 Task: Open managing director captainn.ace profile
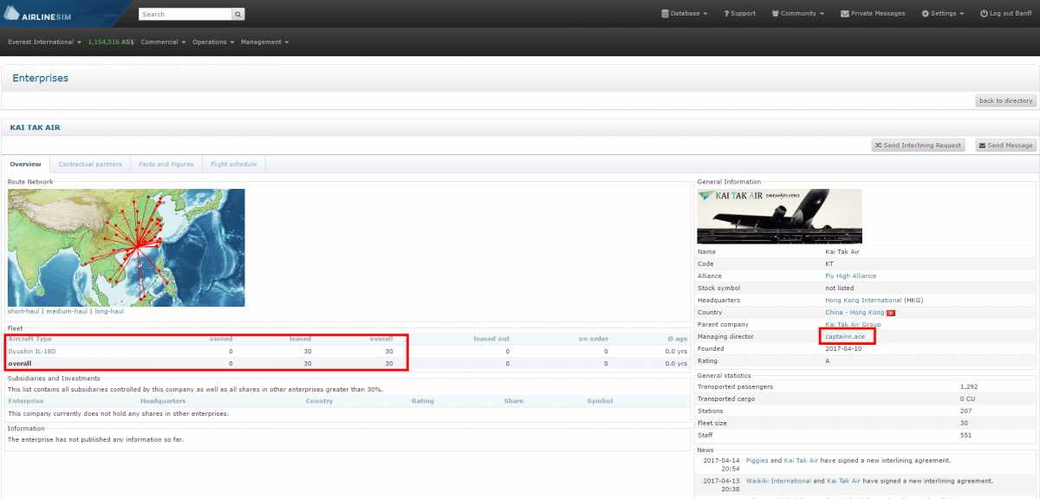point(845,336)
